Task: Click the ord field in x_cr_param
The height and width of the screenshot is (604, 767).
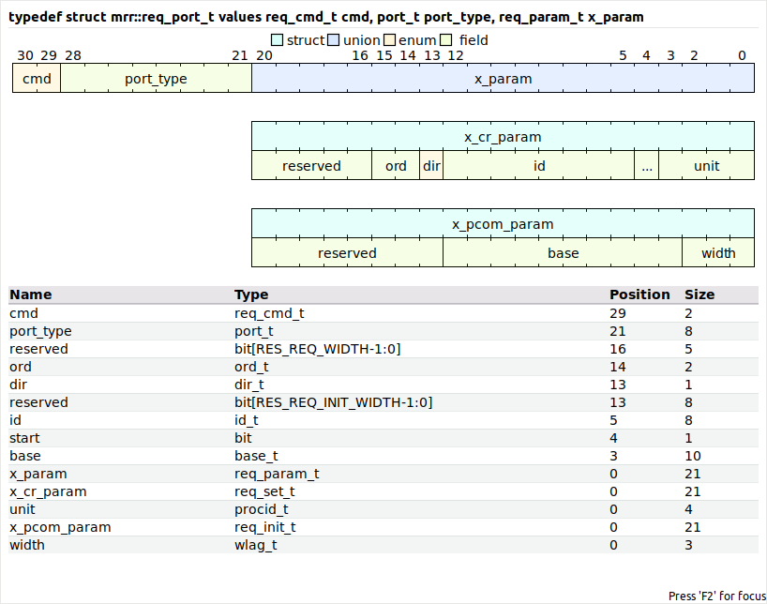Action: tap(396, 166)
